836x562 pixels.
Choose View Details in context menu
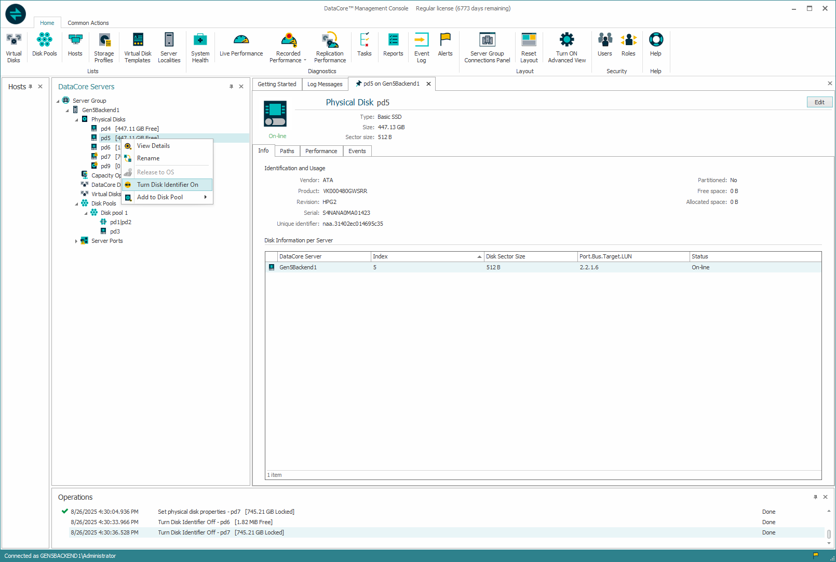(x=153, y=146)
